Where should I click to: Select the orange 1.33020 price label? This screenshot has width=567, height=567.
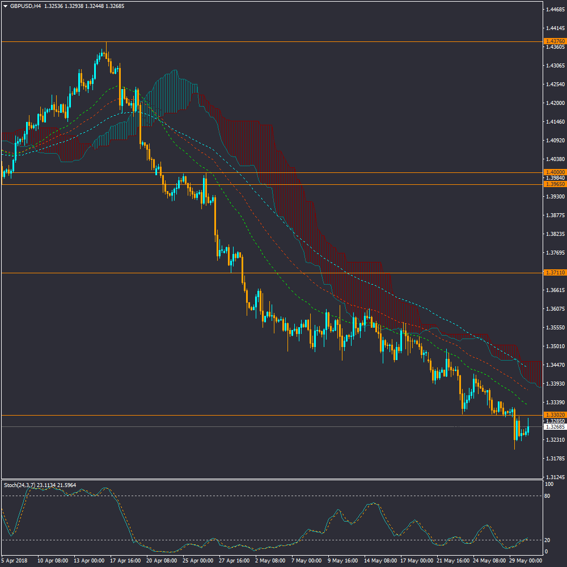554,415
